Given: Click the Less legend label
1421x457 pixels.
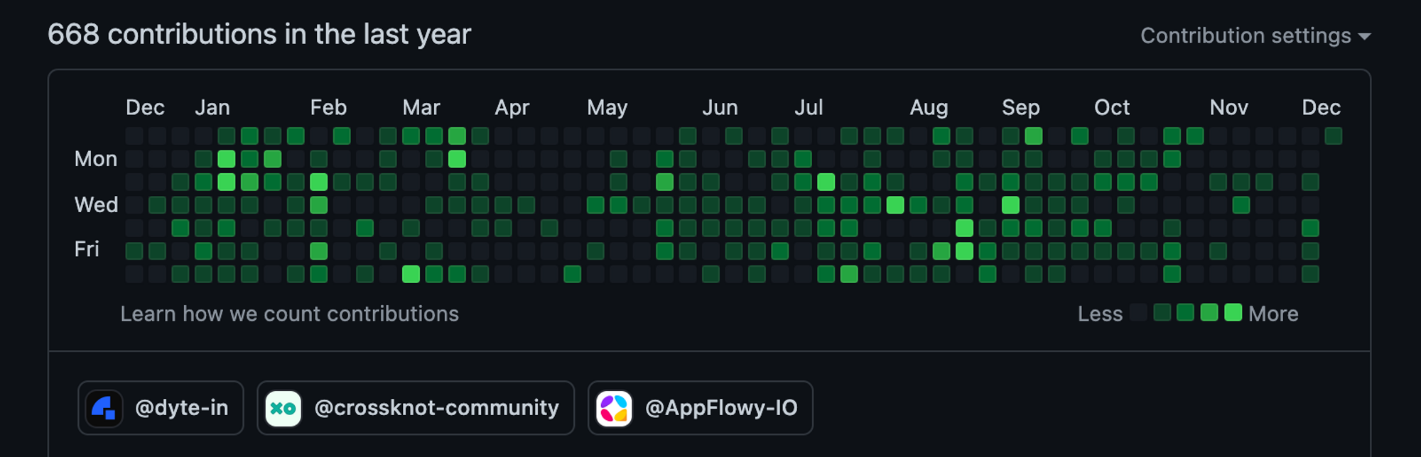Looking at the screenshot, I should (x=1101, y=314).
